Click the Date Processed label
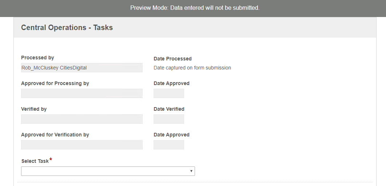386x186 pixels. coord(172,59)
